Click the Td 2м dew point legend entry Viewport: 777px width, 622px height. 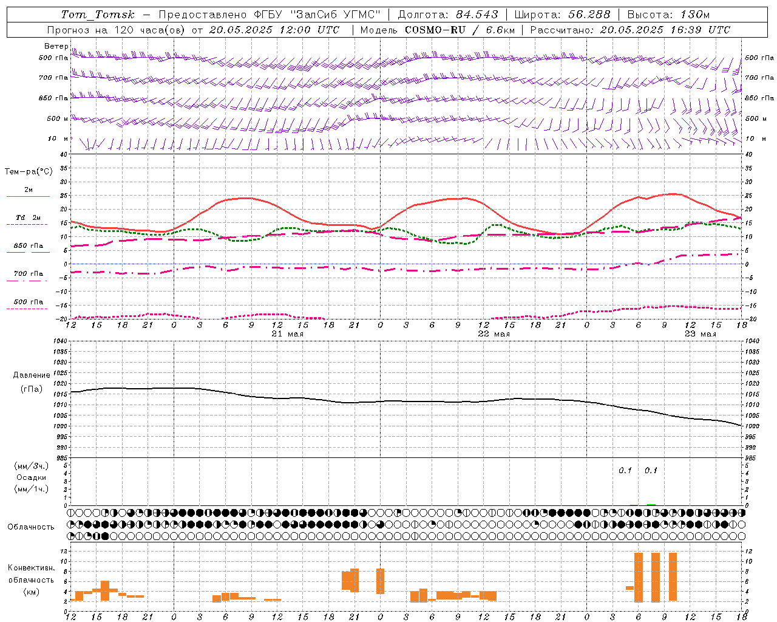pyautogui.click(x=28, y=217)
